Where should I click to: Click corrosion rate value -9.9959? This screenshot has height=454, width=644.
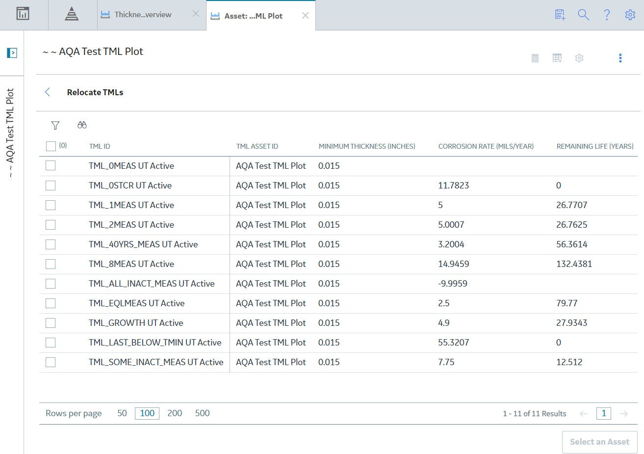[x=453, y=284]
